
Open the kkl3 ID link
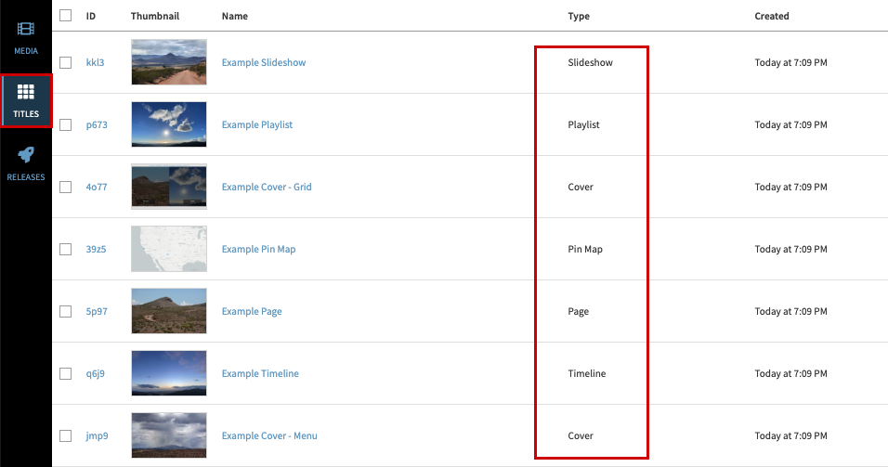(x=95, y=62)
